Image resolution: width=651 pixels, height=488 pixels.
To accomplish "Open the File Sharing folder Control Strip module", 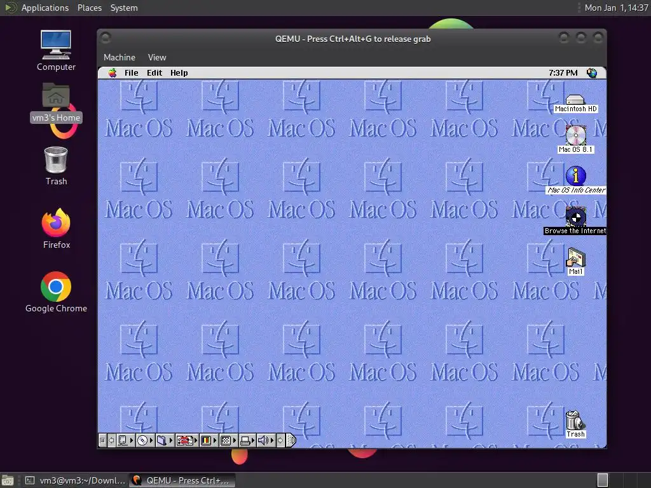I will click(x=165, y=440).
